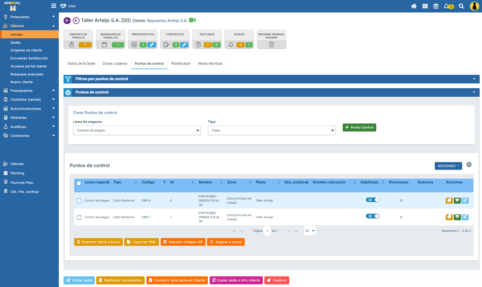Image resolution: width=482 pixels, height=287 pixels.
Task: Open Repuestos Arteijo S.A. client link
Action: [x=167, y=21]
